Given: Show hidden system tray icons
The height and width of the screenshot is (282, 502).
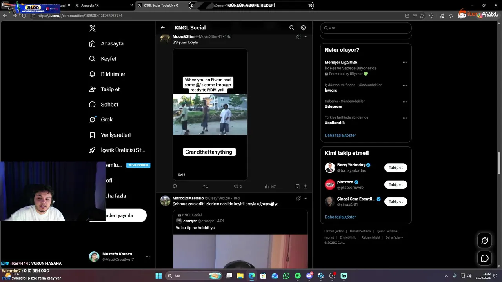Looking at the screenshot, I should click(446, 276).
